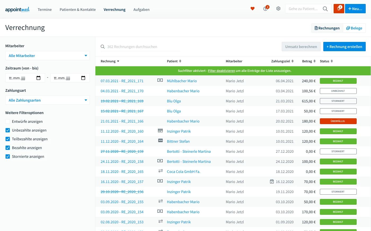This screenshot has width=371, height=231.
Task: Click the blue Neu button
Action: pos(355,8)
